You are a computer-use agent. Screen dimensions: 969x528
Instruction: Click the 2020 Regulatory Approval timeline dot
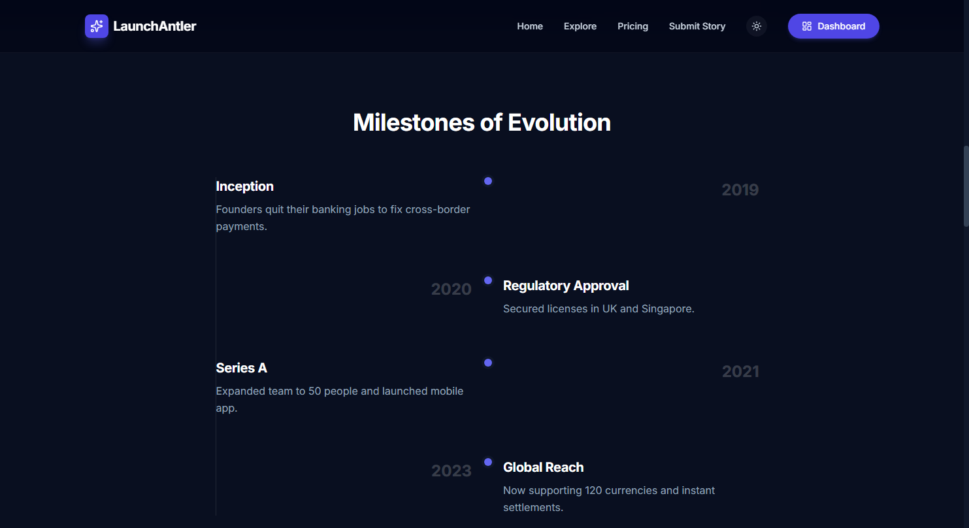(x=488, y=280)
